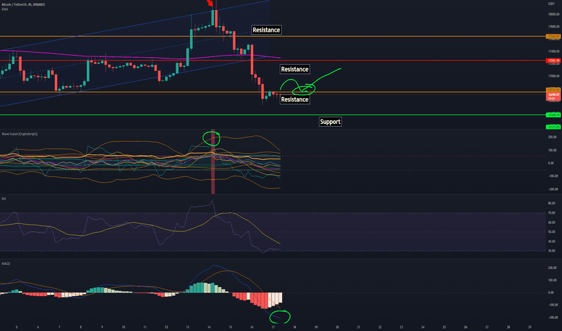The height and width of the screenshot is (331, 562).
Task: Open the USDT currency selector on price scale
Action: 551,4
